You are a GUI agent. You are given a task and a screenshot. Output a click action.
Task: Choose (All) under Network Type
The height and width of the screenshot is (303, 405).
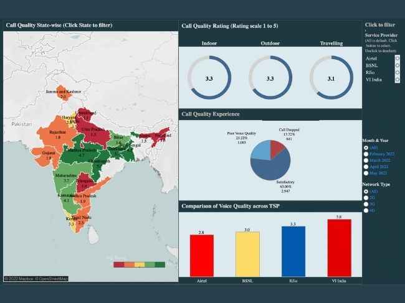coord(366,192)
